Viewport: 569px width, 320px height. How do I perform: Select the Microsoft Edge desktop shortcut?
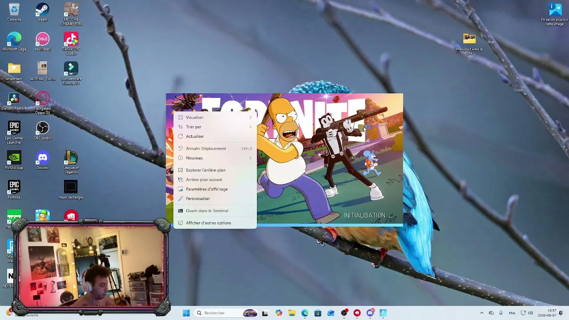coord(14,42)
